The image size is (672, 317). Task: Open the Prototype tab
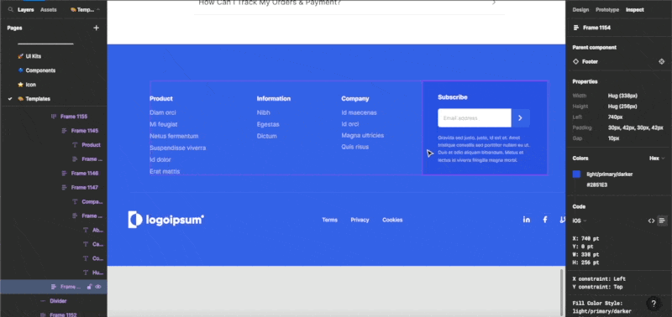[x=607, y=9]
